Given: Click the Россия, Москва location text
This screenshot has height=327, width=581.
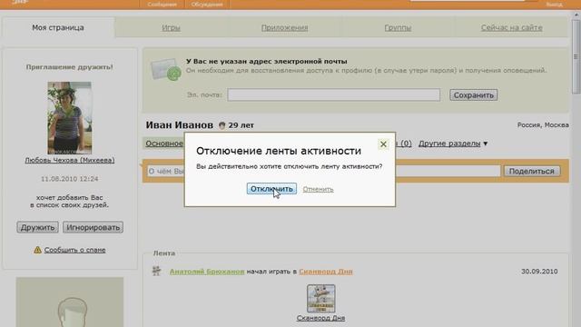Looking at the screenshot, I should (543, 125).
